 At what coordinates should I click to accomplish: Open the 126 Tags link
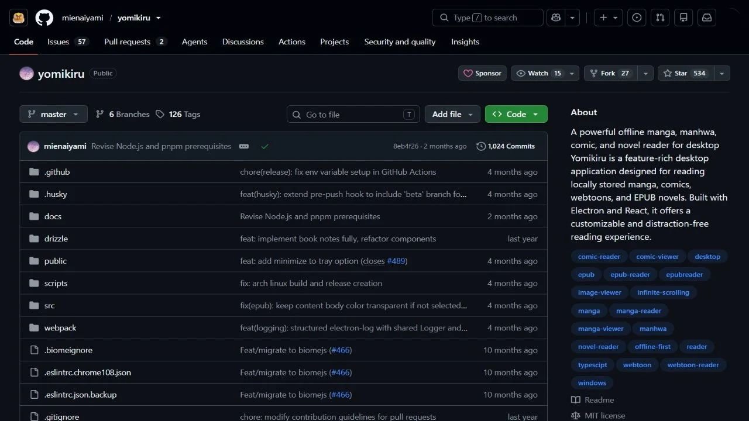[x=178, y=114]
